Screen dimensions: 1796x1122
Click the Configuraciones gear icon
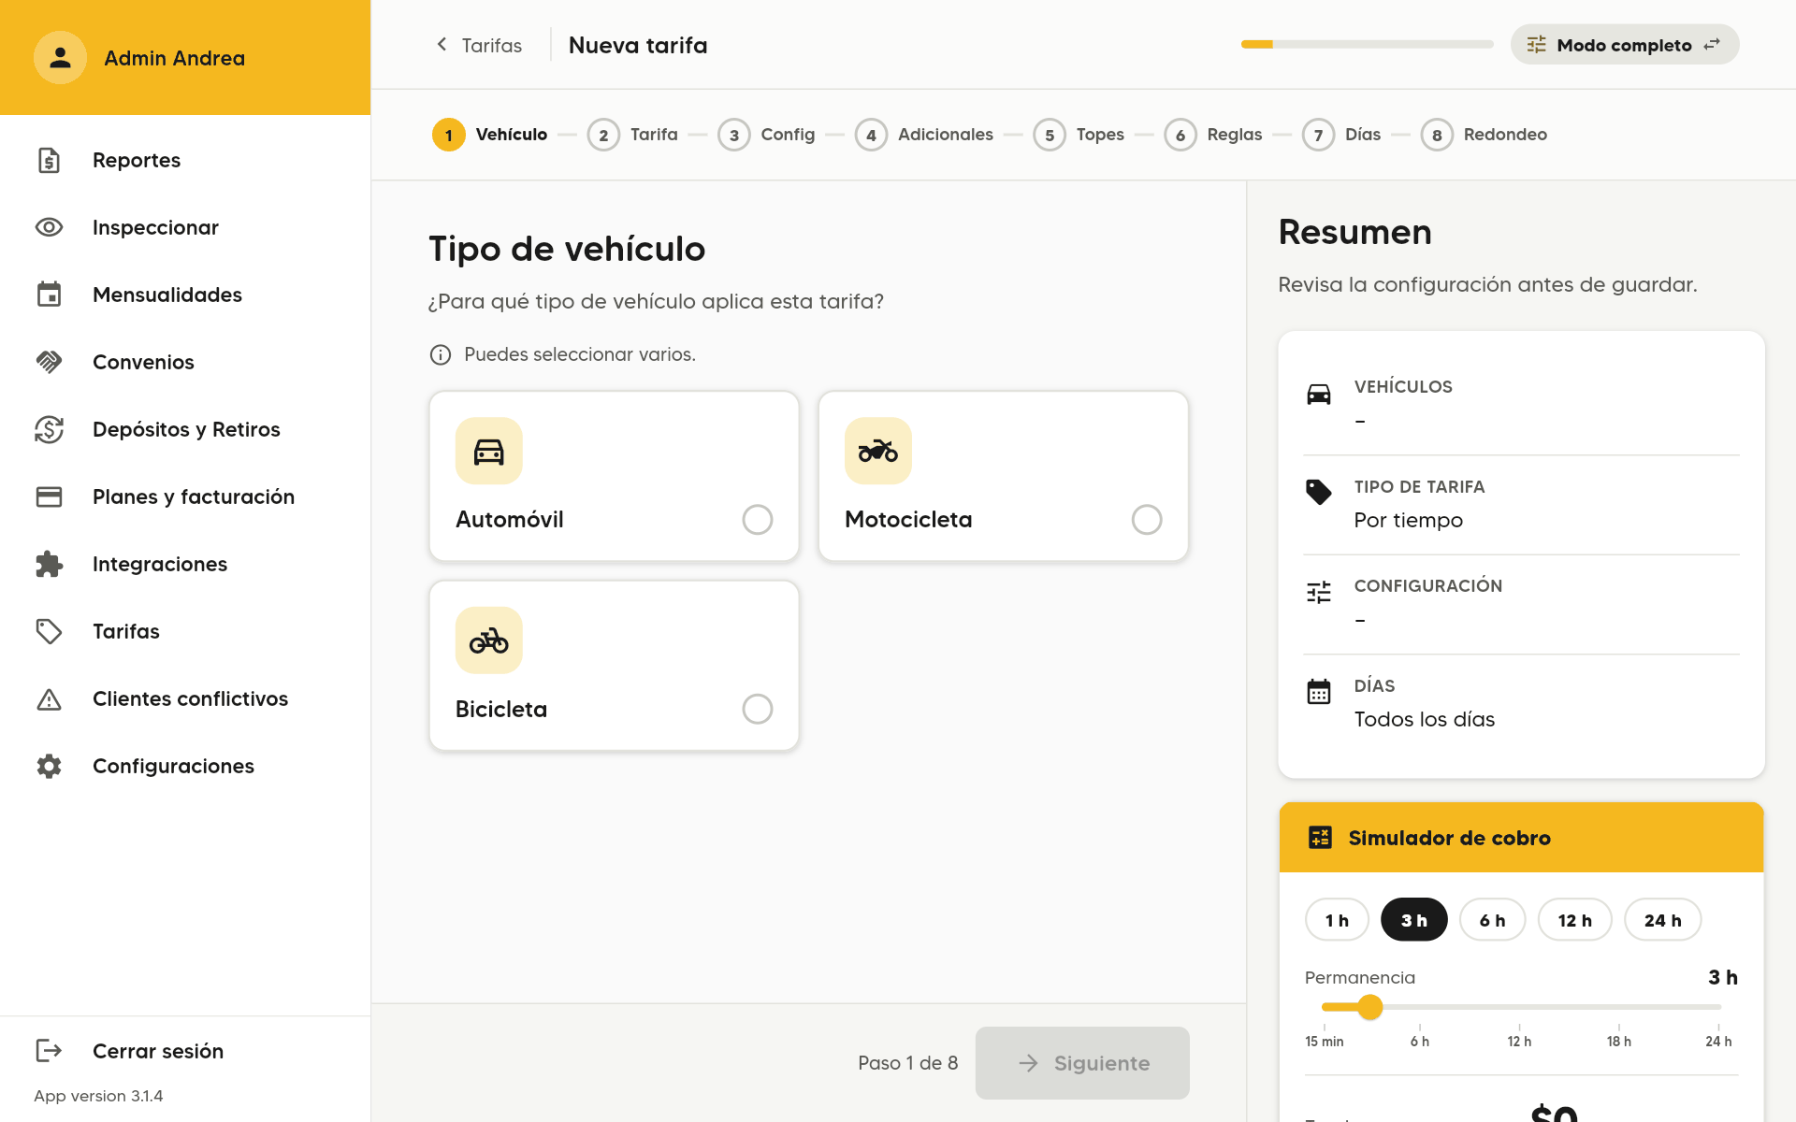49,766
